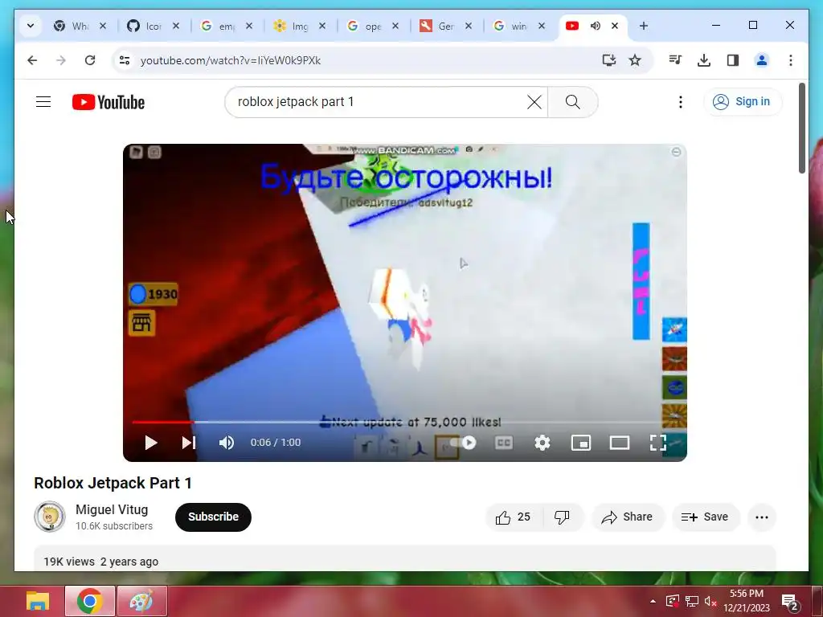Open security warning tray icon
Viewport: 823px width, 617px height.
[x=673, y=601]
